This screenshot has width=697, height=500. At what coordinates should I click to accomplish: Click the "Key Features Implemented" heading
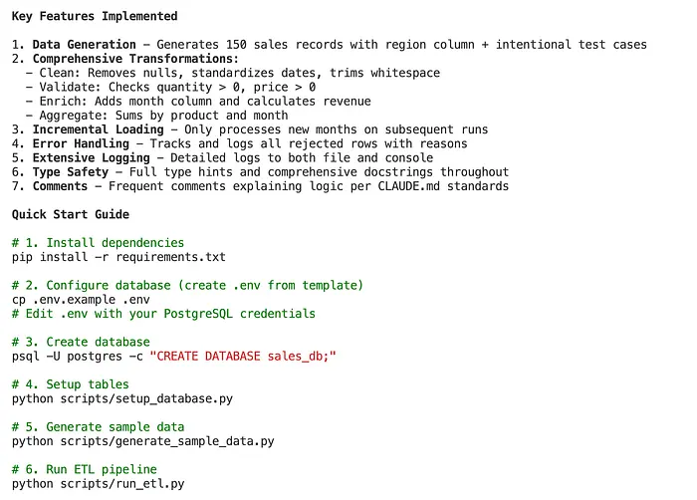pos(95,16)
